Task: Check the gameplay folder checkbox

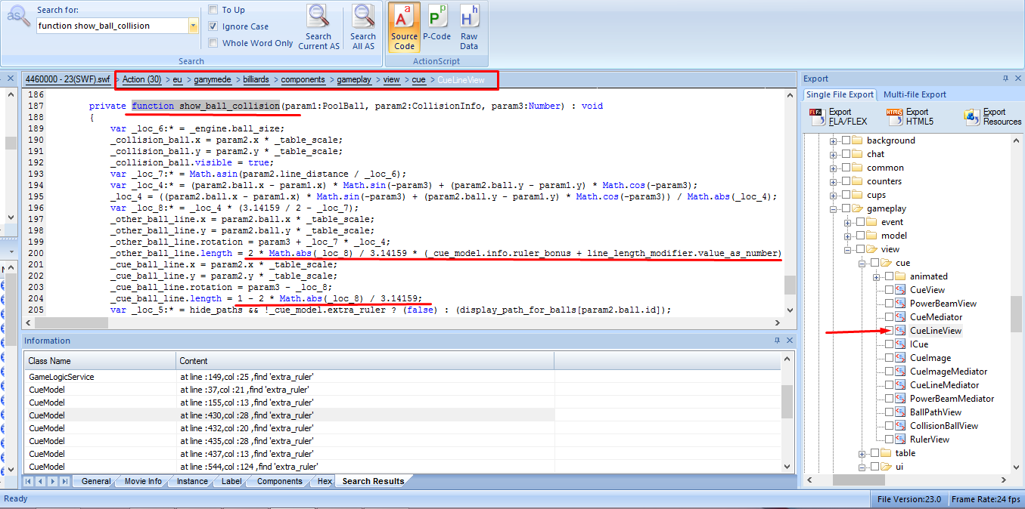Action: coord(846,208)
